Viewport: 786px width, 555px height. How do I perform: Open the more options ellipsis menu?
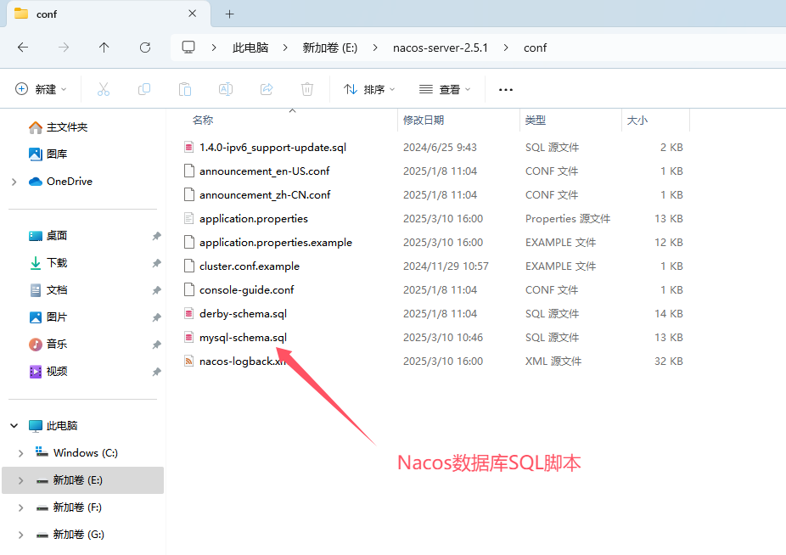[x=506, y=90]
